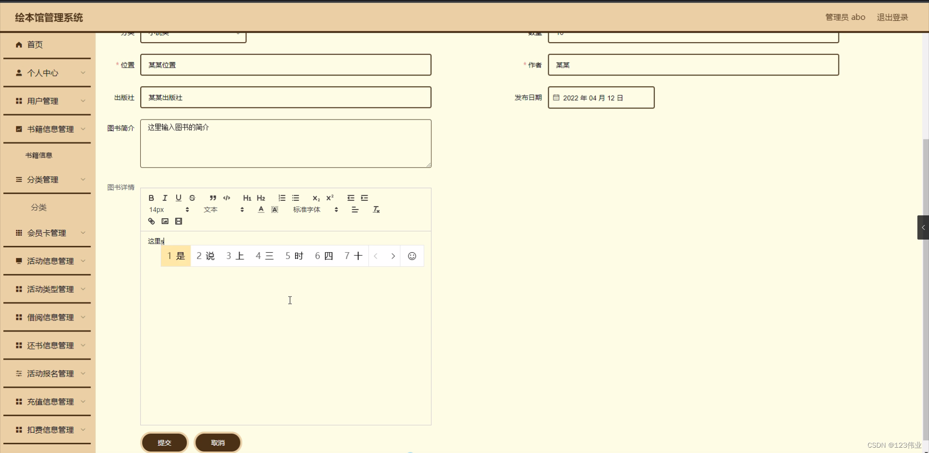The width and height of the screenshot is (929, 453).
Task: Open the 借阅信息管理 sidebar menu
Action: pos(49,317)
